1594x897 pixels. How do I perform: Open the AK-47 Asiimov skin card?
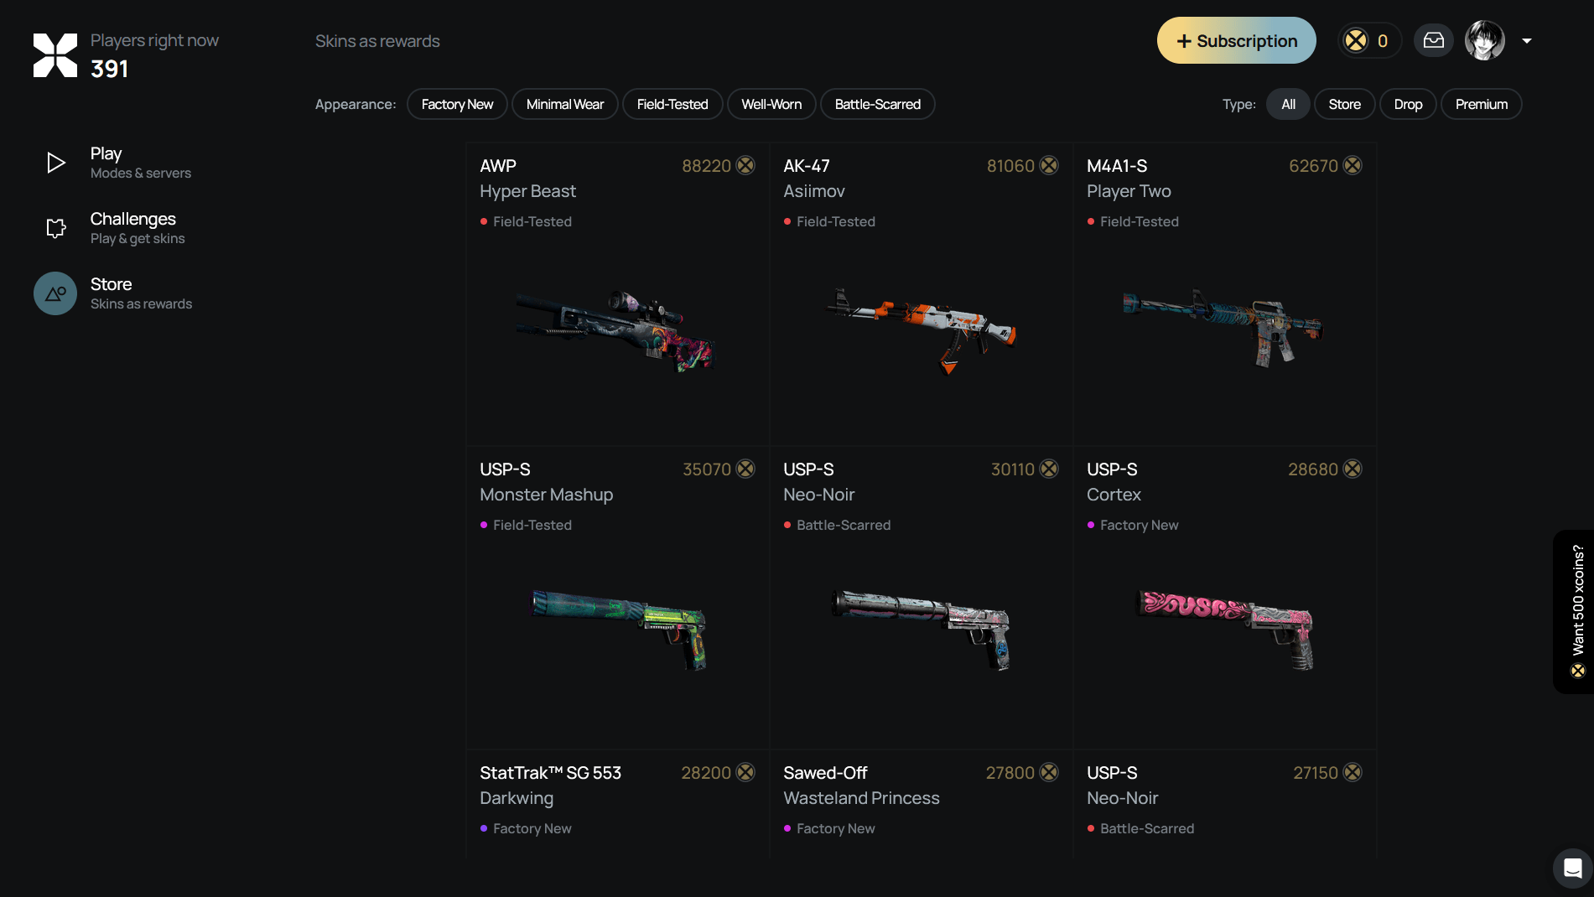(922, 294)
